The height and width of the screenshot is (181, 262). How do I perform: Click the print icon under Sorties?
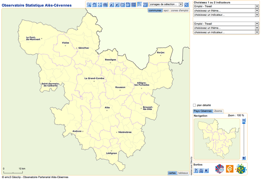(x=201, y=171)
